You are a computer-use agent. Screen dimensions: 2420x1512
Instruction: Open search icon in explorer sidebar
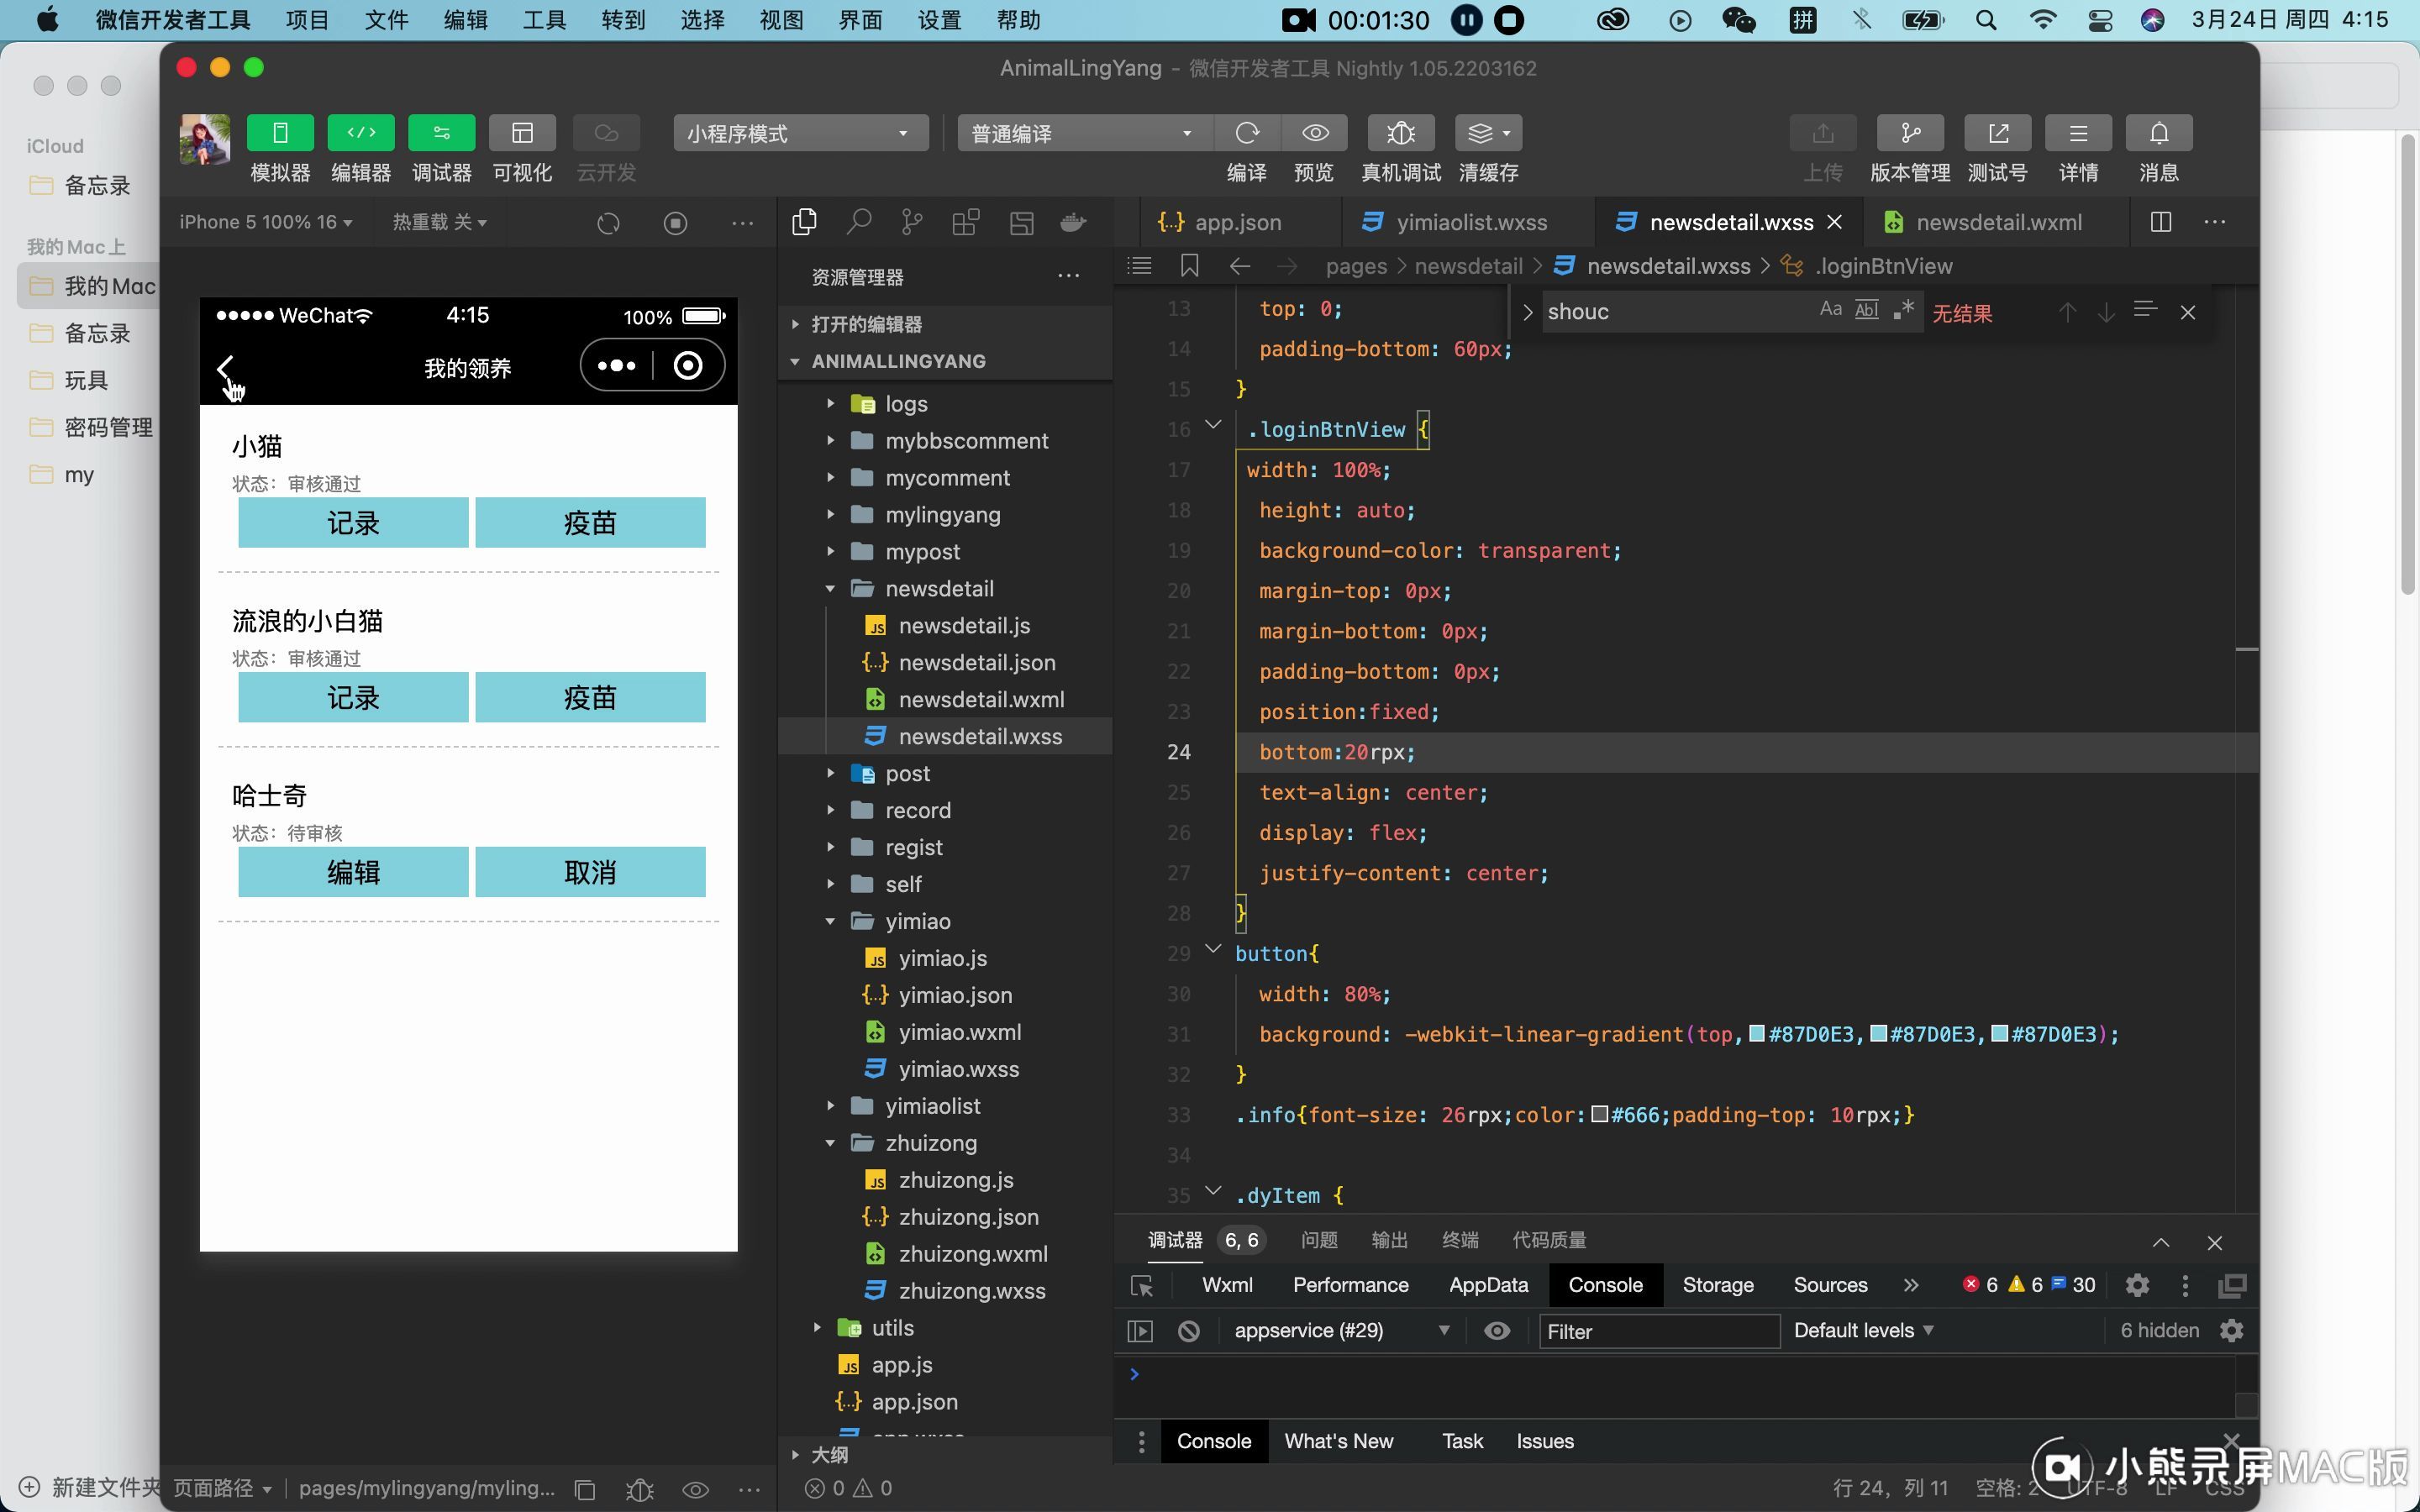(858, 222)
